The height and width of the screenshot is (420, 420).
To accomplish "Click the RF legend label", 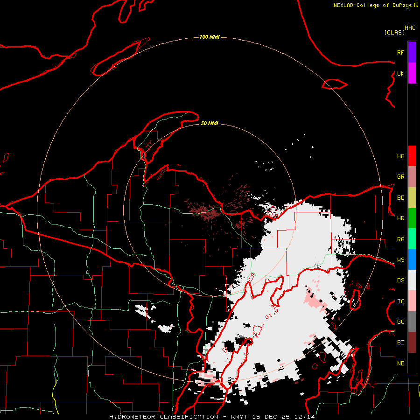I will tap(400, 52).
